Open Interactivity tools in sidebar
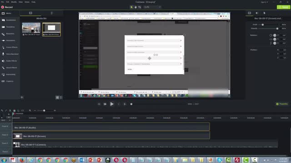Image resolution: width=291 pixels, height=163 pixels. [x=10, y=74]
